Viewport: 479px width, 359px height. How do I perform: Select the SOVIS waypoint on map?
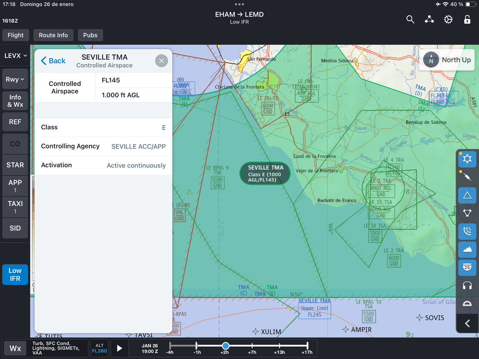click(x=430, y=318)
